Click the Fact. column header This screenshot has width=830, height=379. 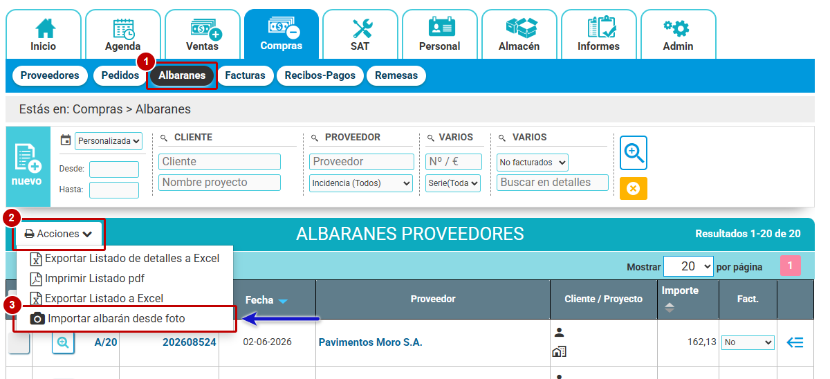(748, 299)
